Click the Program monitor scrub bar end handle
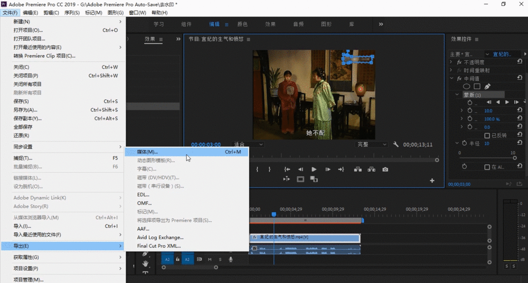This screenshot has height=283, width=528. pyautogui.click(x=437, y=160)
